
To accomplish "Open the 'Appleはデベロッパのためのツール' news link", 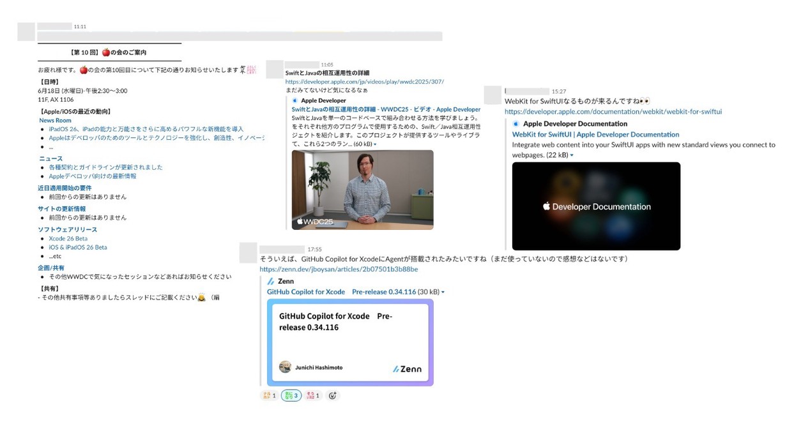I will click(157, 138).
